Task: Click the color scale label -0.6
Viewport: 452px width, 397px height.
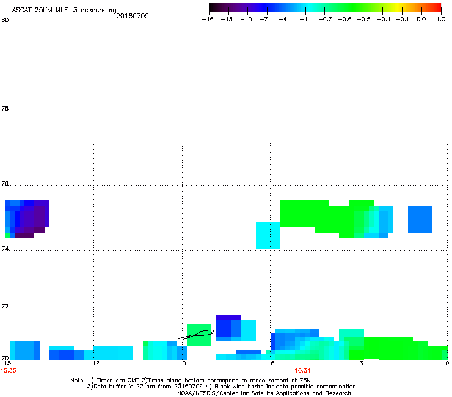Action: (344, 20)
